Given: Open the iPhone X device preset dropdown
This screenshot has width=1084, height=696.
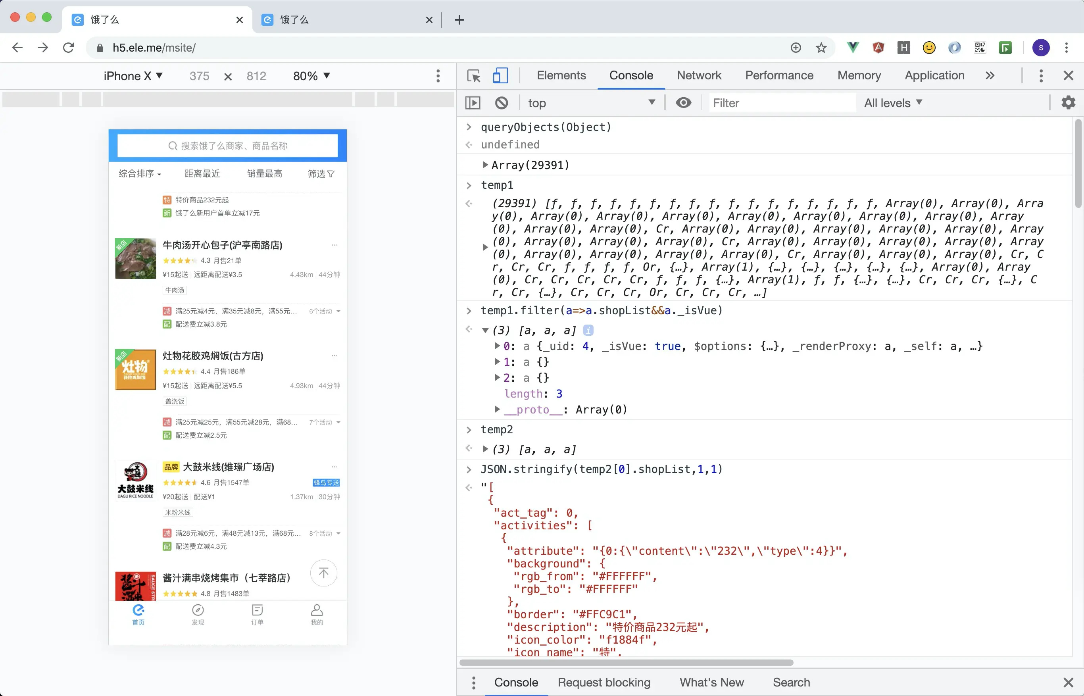Looking at the screenshot, I should (x=133, y=76).
